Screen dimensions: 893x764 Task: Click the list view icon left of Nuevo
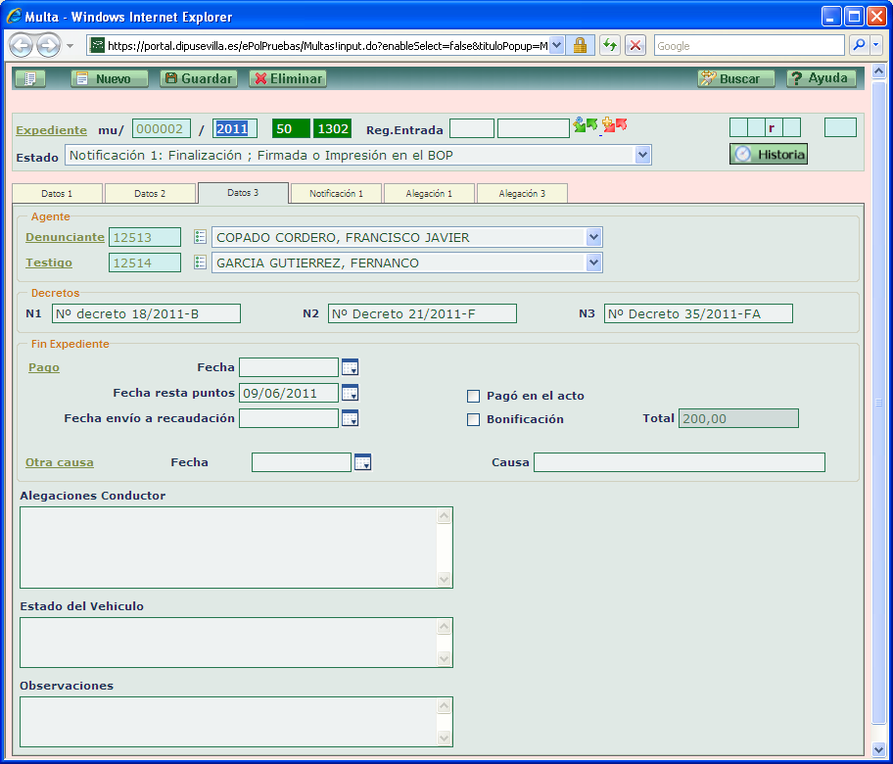point(29,78)
